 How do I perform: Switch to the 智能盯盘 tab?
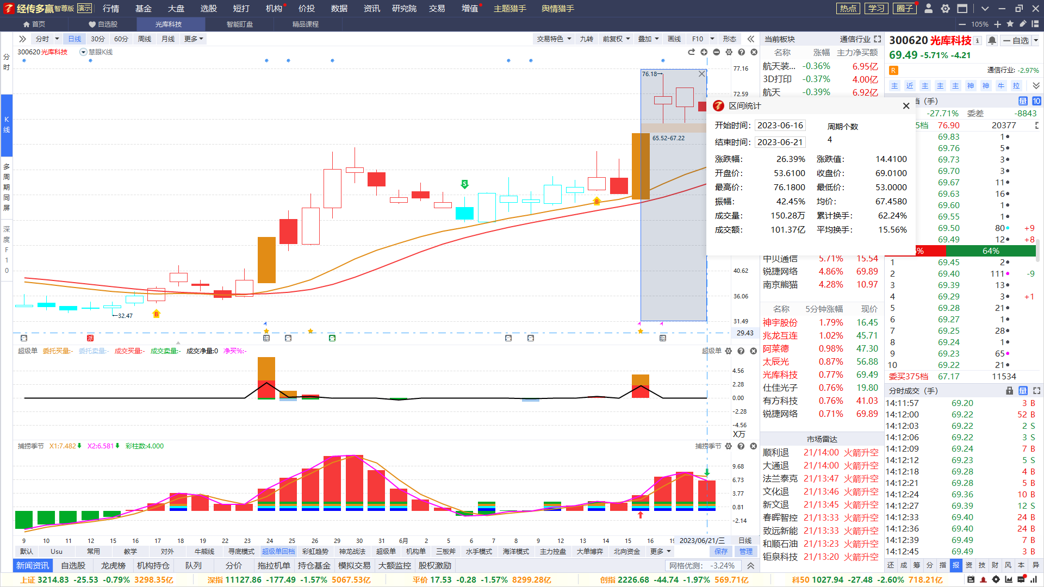(240, 24)
